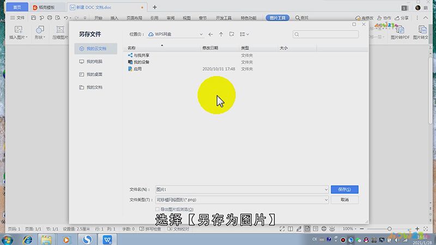Click the dialog search input field
Viewport: 436px width, 245px height.
tap(325, 34)
